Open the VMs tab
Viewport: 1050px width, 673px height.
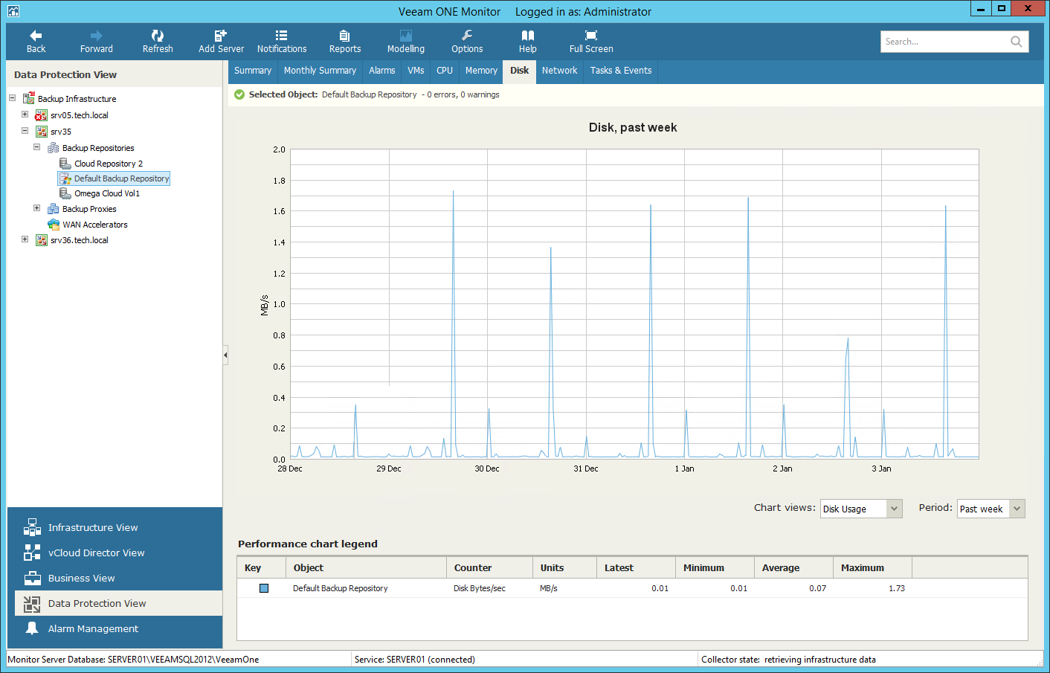tap(416, 71)
